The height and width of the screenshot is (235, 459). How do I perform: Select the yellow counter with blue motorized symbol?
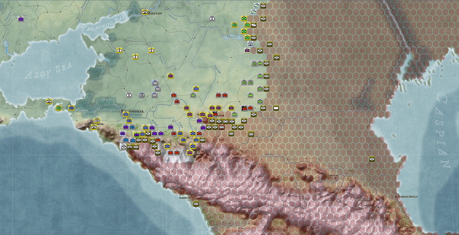tap(196, 89)
